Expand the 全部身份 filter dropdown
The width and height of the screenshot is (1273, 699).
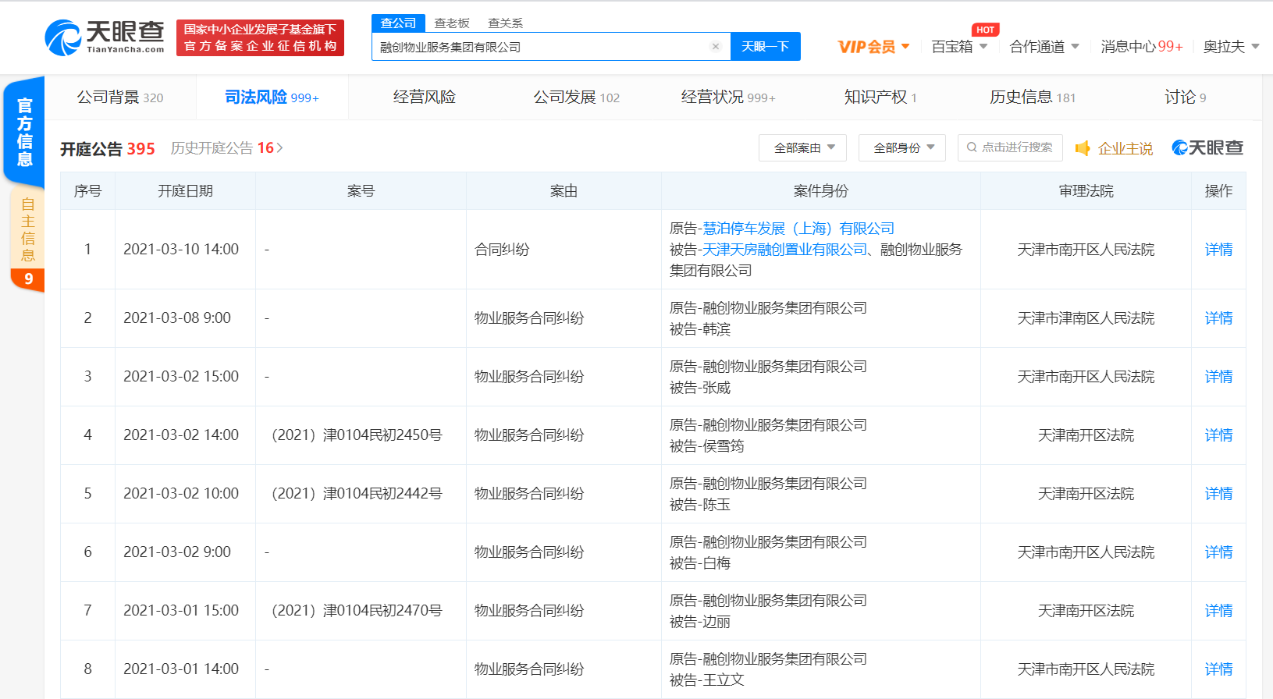[x=902, y=147]
